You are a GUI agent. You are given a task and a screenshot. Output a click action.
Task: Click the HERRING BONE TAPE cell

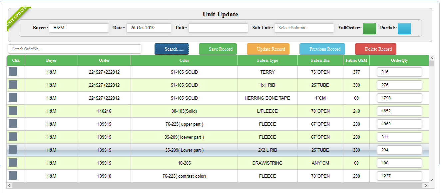pyautogui.click(x=267, y=98)
